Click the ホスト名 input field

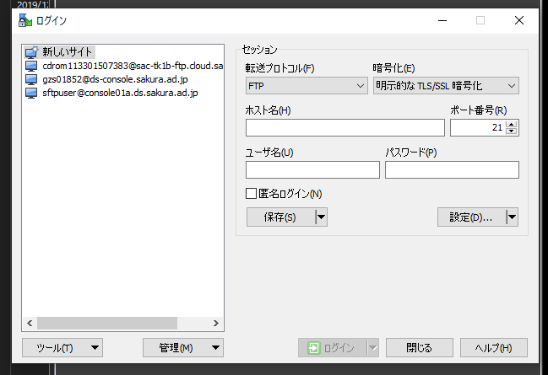click(x=345, y=128)
